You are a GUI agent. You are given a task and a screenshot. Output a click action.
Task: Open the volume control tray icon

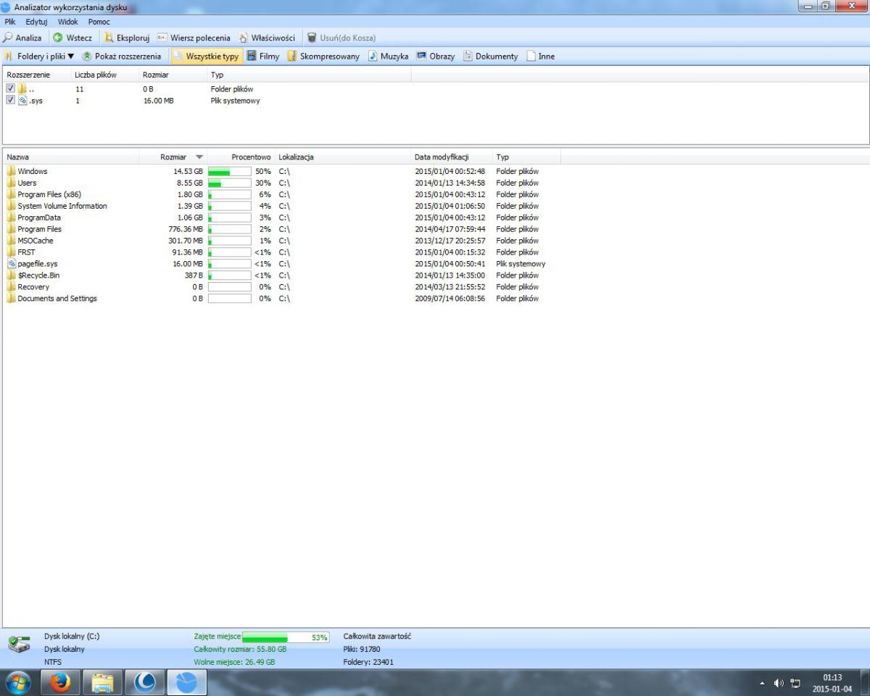pos(779,683)
